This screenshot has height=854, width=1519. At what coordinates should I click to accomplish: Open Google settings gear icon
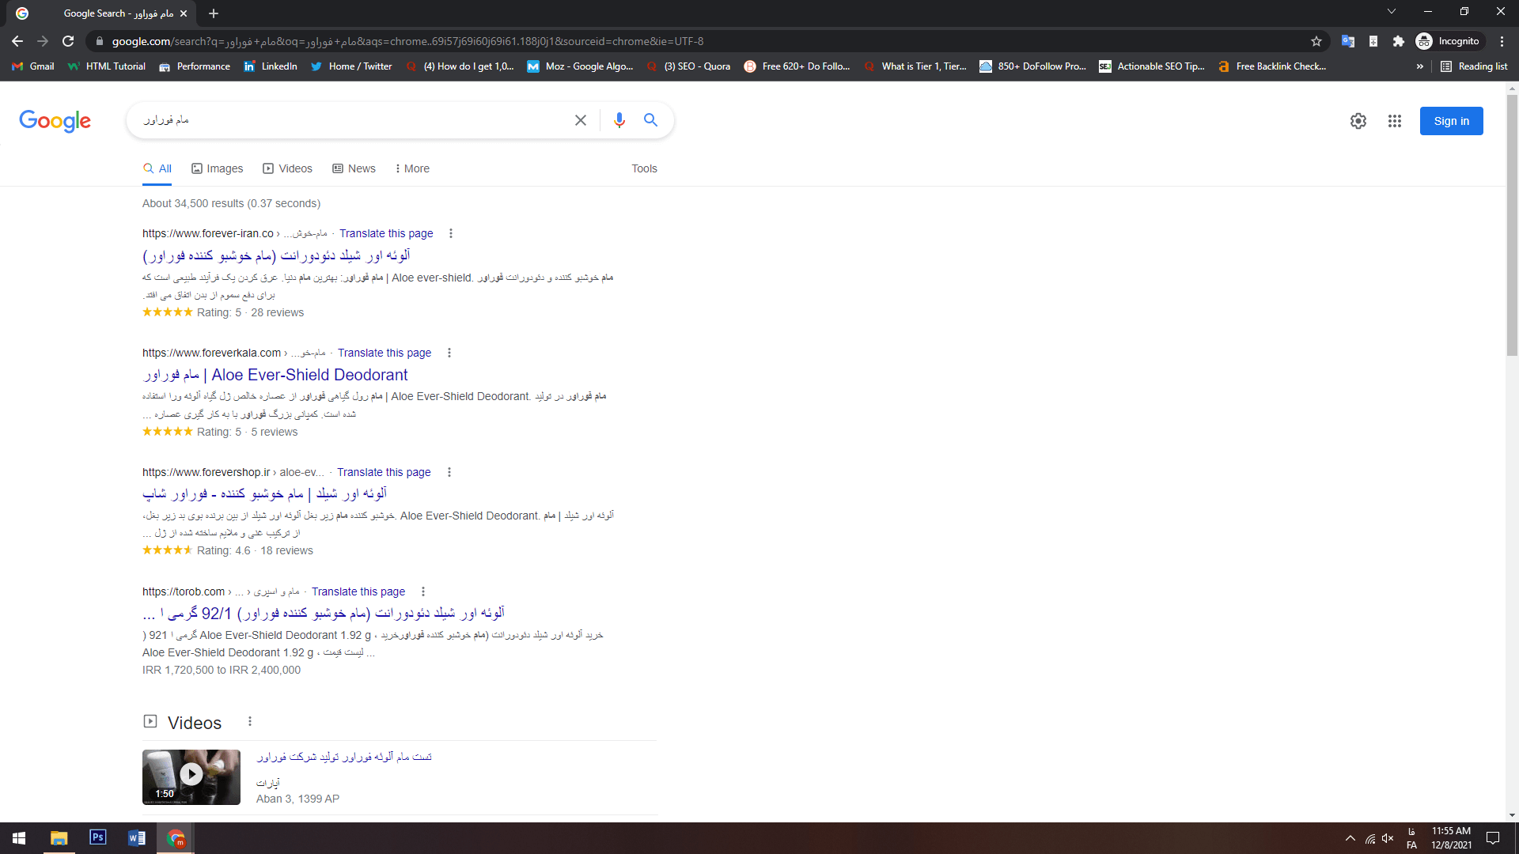coord(1358,121)
